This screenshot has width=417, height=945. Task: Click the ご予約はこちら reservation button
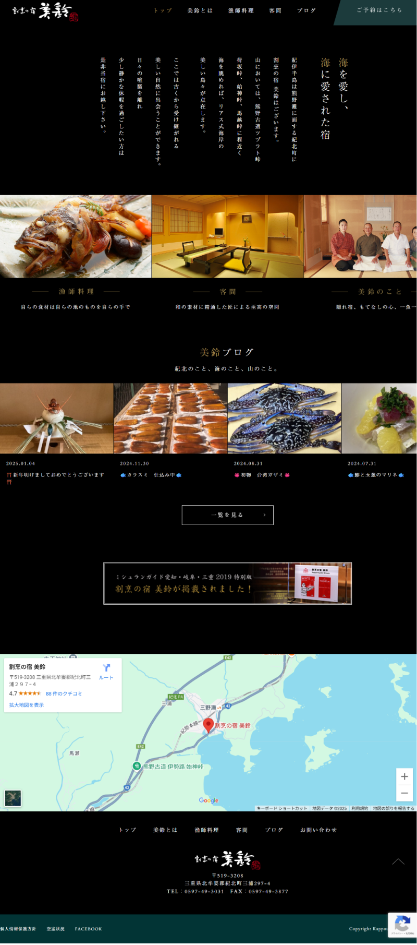pyautogui.click(x=379, y=10)
